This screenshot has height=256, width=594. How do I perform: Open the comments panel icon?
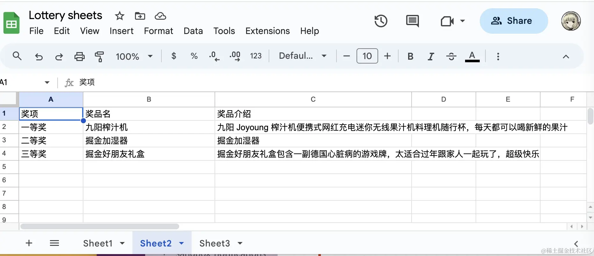(413, 21)
